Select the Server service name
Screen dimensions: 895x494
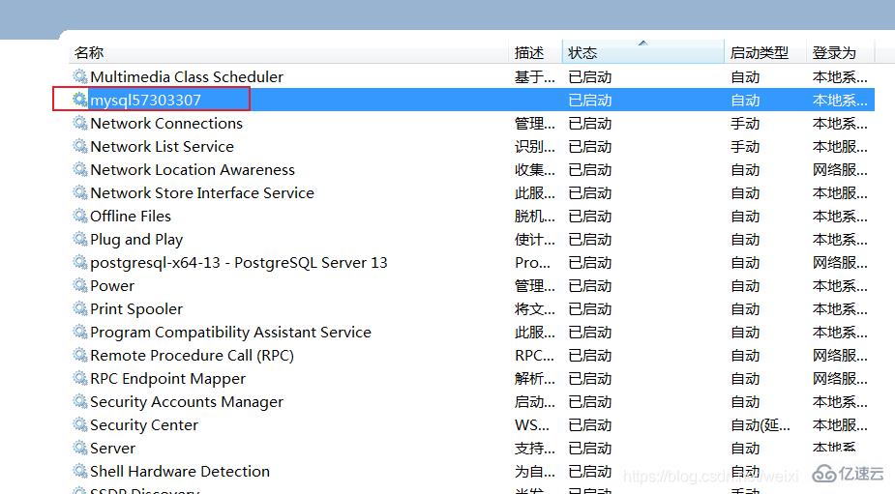tap(112, 449)
